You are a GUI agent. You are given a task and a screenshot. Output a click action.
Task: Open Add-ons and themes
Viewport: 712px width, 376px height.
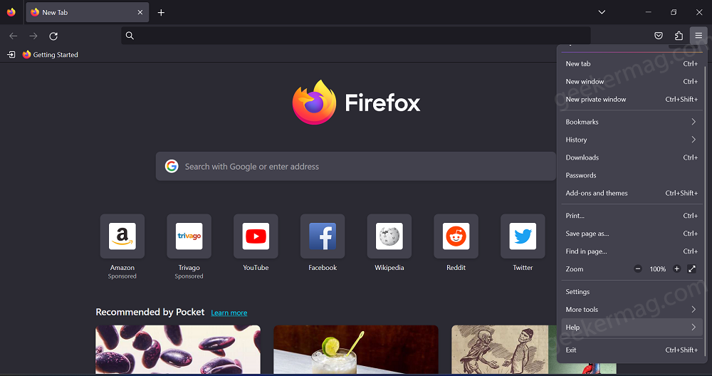pyautogui.click(x=632, y=192)
